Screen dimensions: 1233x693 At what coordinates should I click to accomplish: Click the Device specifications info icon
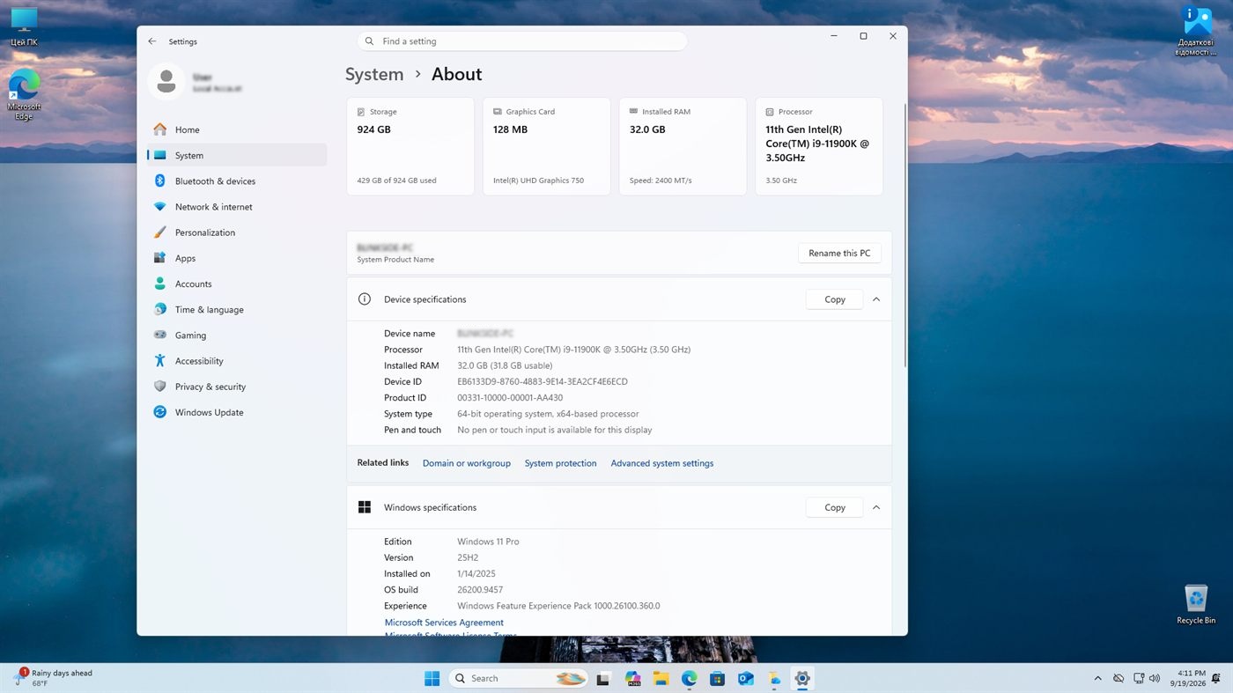[x=365, y=299]
